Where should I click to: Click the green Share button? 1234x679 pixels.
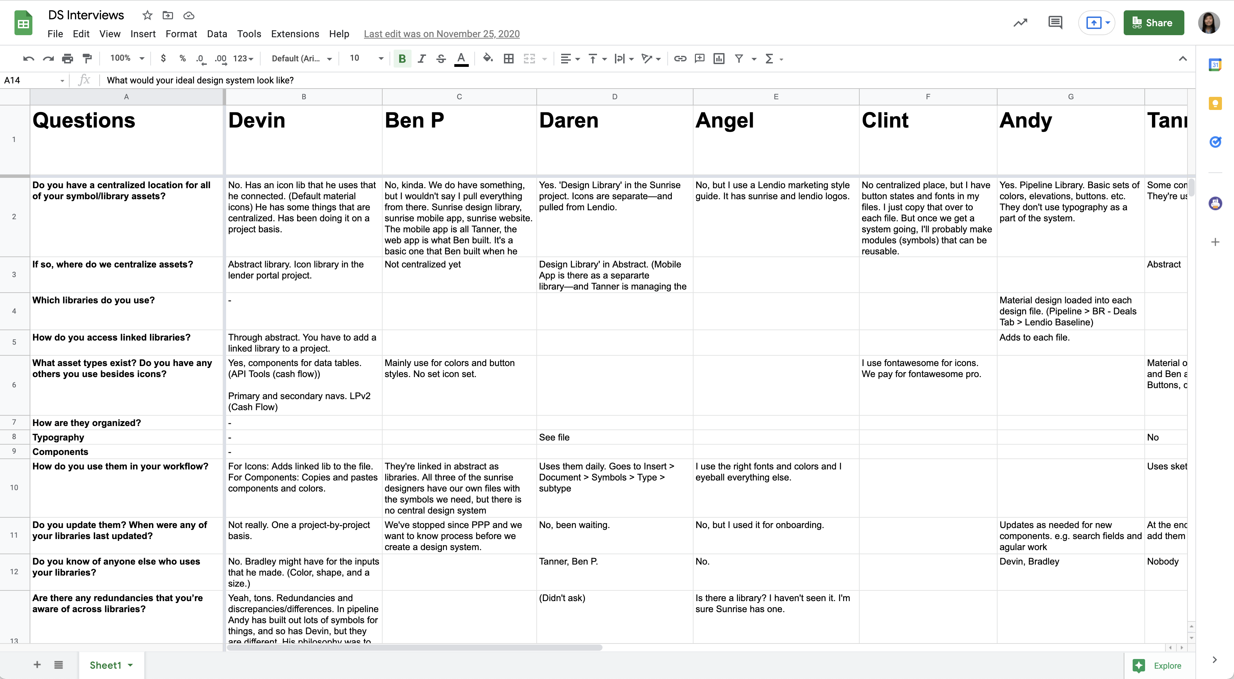pyautogui.click(x=1154, y=22)
